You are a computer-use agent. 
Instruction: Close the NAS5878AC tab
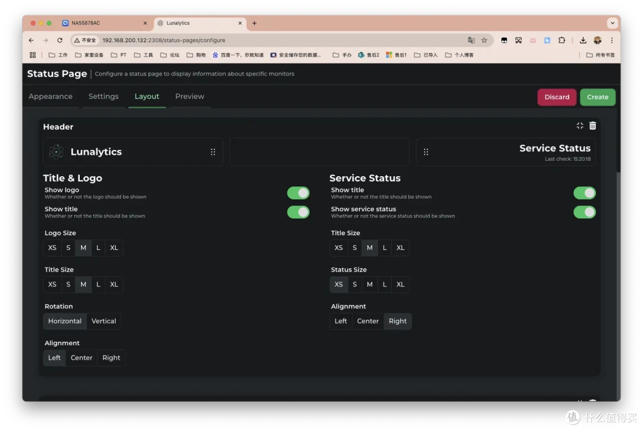coord(145,23)
